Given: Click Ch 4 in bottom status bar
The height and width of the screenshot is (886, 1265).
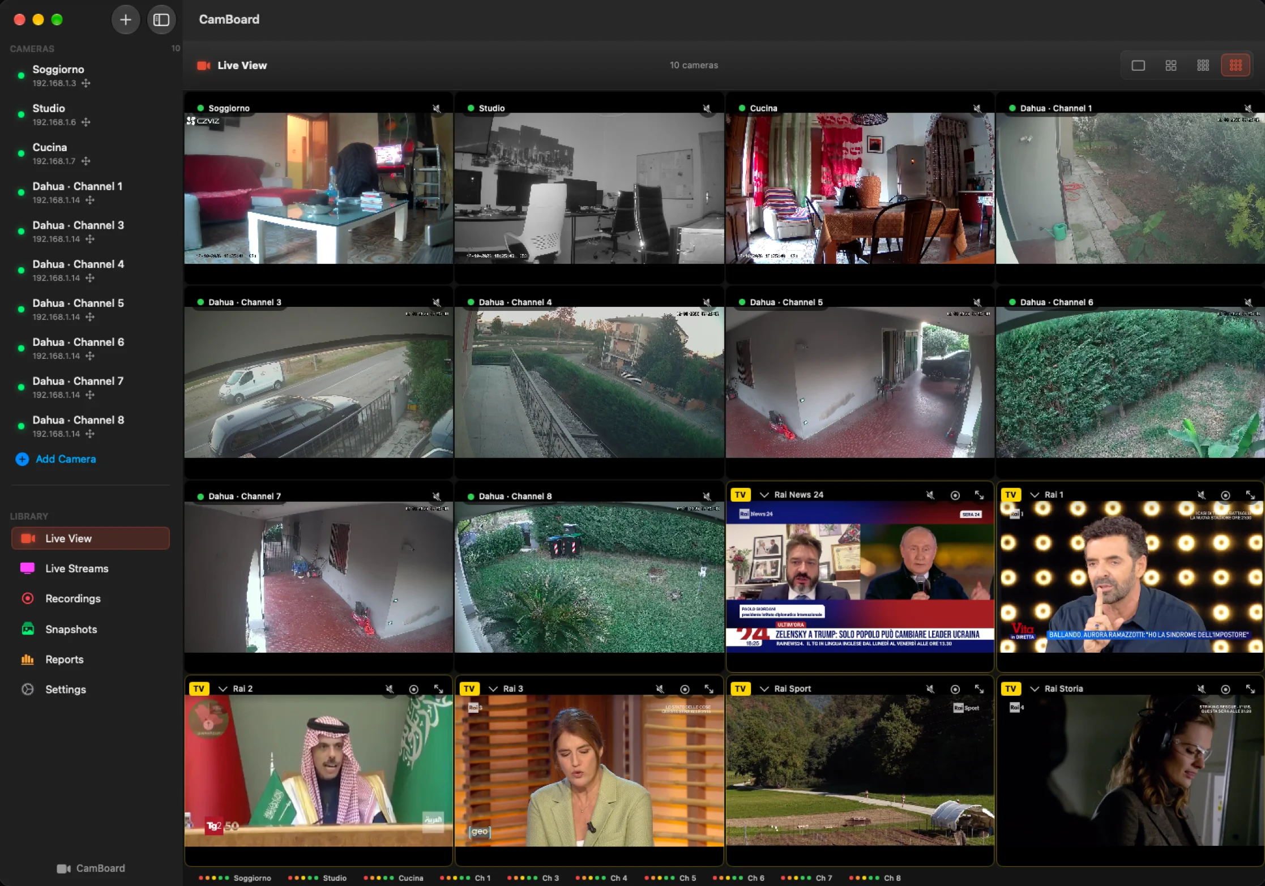Looking at the screenshot, I should [x=601, y=878].
